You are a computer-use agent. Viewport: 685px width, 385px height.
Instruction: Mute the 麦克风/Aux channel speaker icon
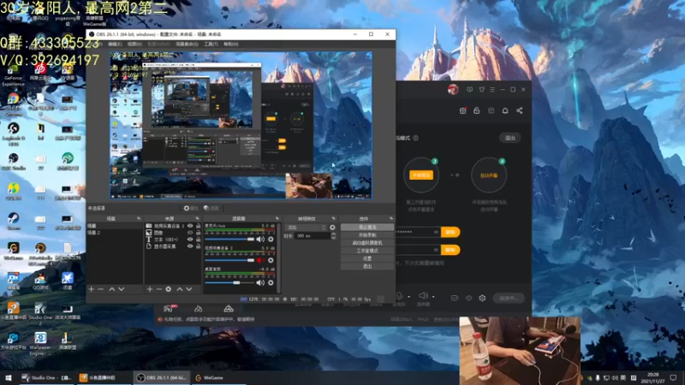coord(260,240)
